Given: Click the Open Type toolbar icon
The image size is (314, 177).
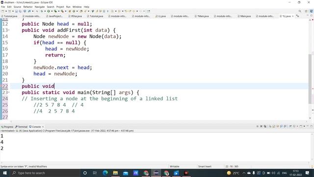Looking at the screenshot, I should pyautogui.click(x=81, y=11).
